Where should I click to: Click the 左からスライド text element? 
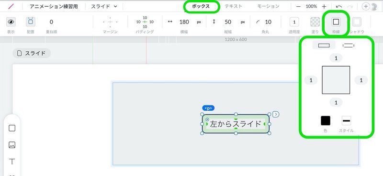tap(236, 124)
